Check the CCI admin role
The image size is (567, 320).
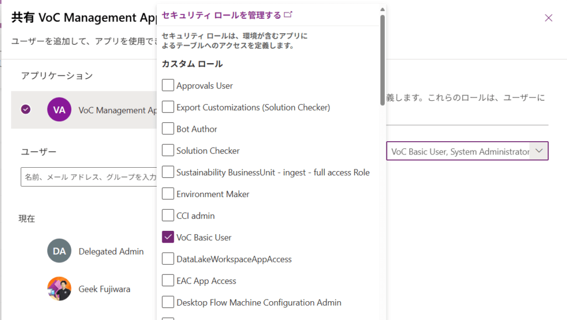[x=168, y=215]
